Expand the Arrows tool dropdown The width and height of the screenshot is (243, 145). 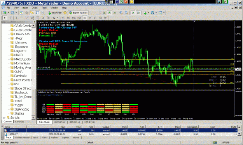click(x=57, y=18)
